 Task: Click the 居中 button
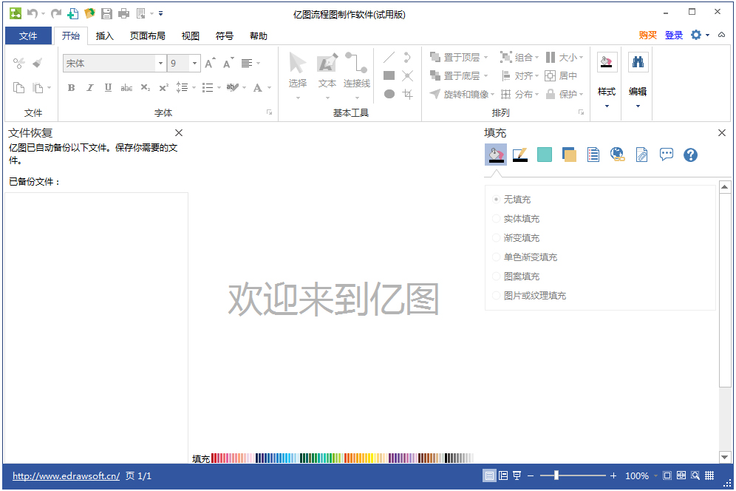pyautogui.click(x=562, y=75)
